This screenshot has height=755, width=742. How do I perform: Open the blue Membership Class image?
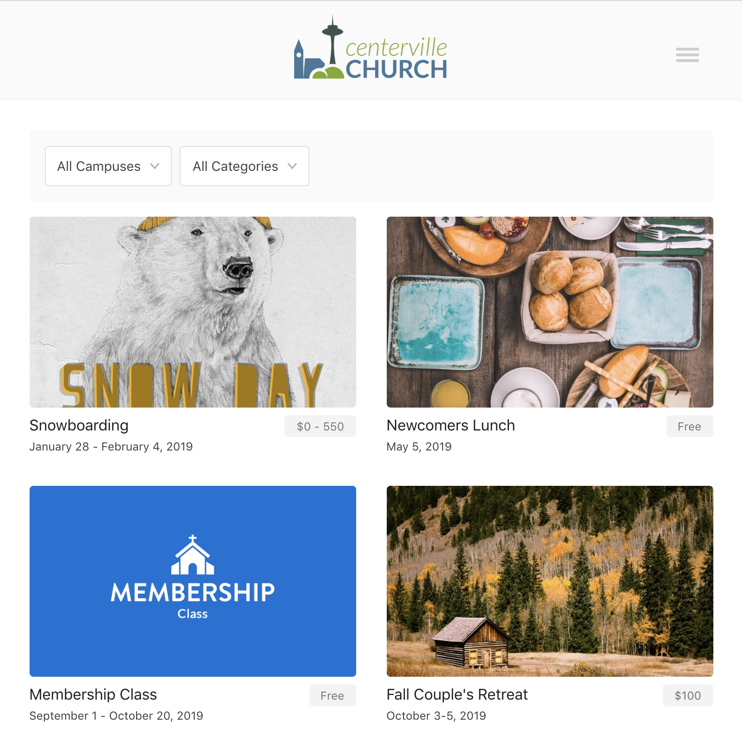[193, 581]
